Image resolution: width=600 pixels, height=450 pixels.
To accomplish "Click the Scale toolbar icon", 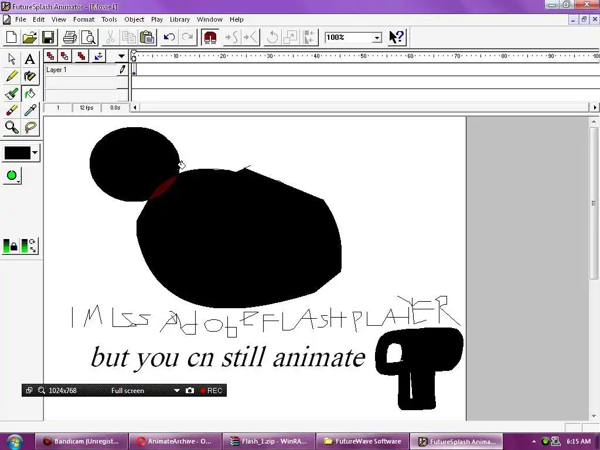I will (x=291, y=37).
